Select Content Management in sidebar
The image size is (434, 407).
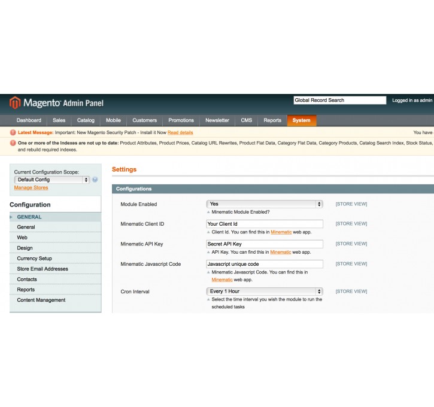55,300
